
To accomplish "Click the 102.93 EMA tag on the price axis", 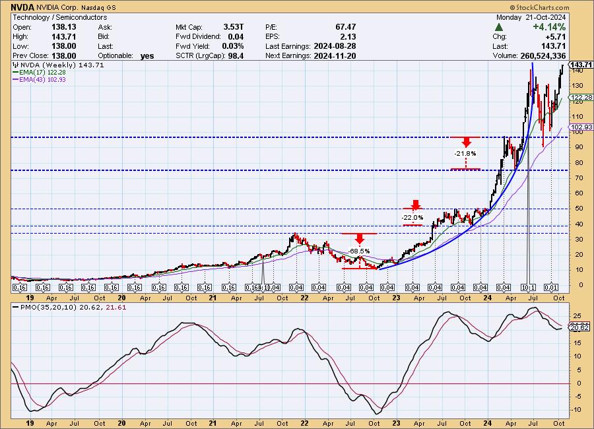I will click(581, 127).
